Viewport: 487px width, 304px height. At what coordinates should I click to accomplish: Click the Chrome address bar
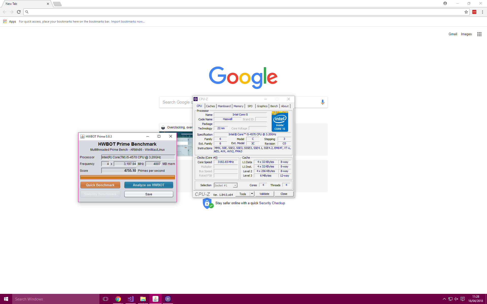[x=246, y=12]
